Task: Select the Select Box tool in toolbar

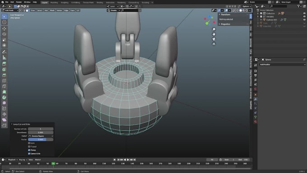Action: [x=5, y=16]
